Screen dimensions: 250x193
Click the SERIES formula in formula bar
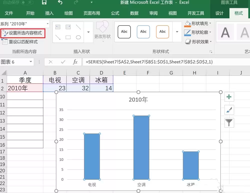tap(149, 62)
